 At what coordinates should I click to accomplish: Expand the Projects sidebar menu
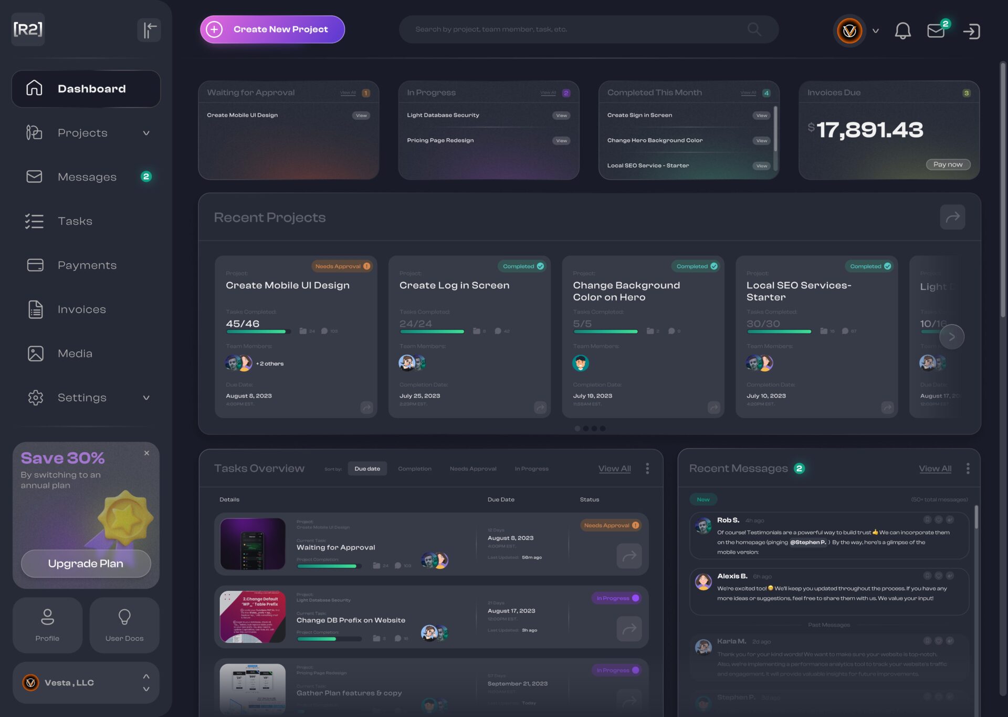click(146, 133)
